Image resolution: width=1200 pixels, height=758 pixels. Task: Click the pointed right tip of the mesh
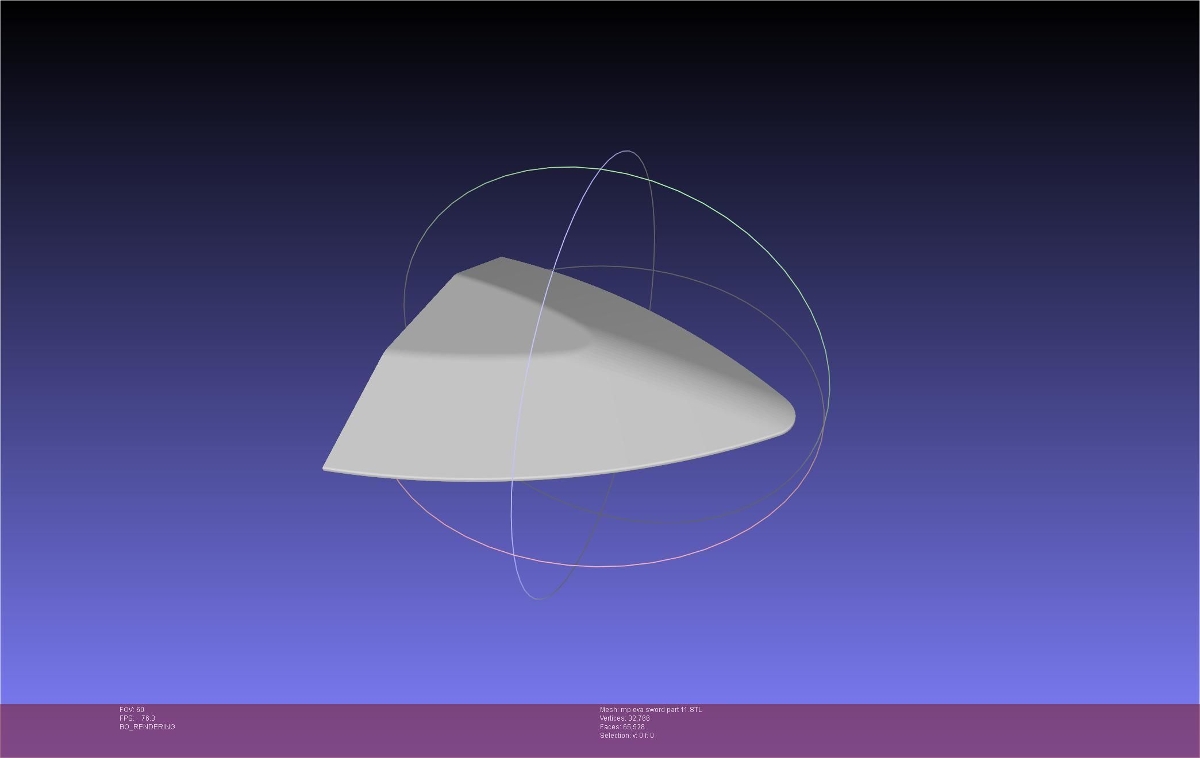pyautogui.click(x=793, y=415)
